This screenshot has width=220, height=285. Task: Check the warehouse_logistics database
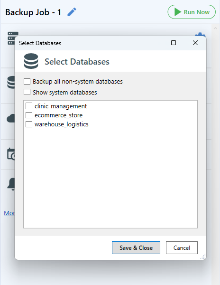tap(29, 124)
